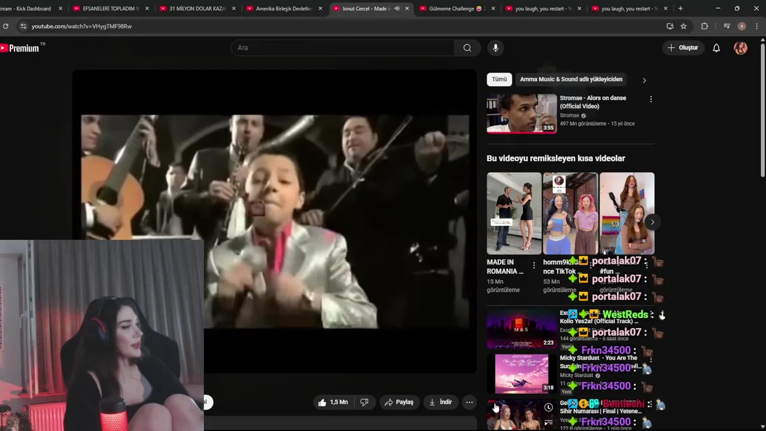766x431 pixels.
Task: Open the M&S Kollo Yes2af thumbnail
Action: click(x=521, y=329)
